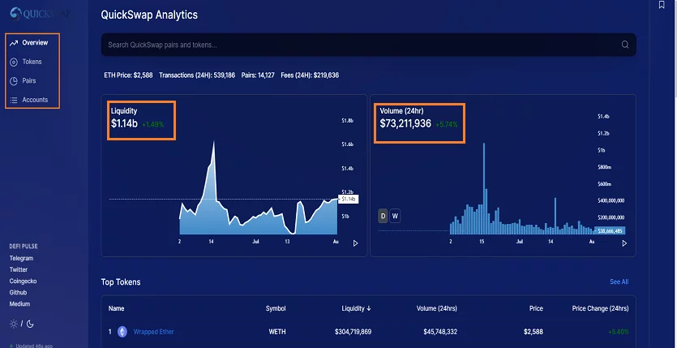The width and height of the screenshot is (677, 348).
Task: Navigate to Accounts in sidebar
Action: [x=35, y=100]
